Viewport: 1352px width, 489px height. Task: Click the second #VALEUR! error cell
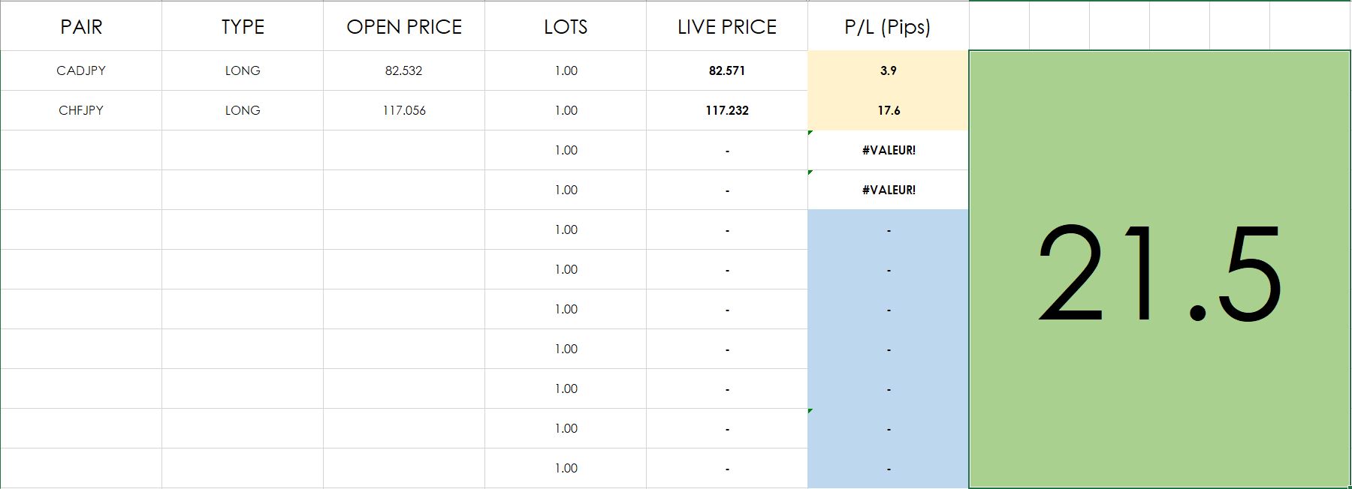point(888,190)
